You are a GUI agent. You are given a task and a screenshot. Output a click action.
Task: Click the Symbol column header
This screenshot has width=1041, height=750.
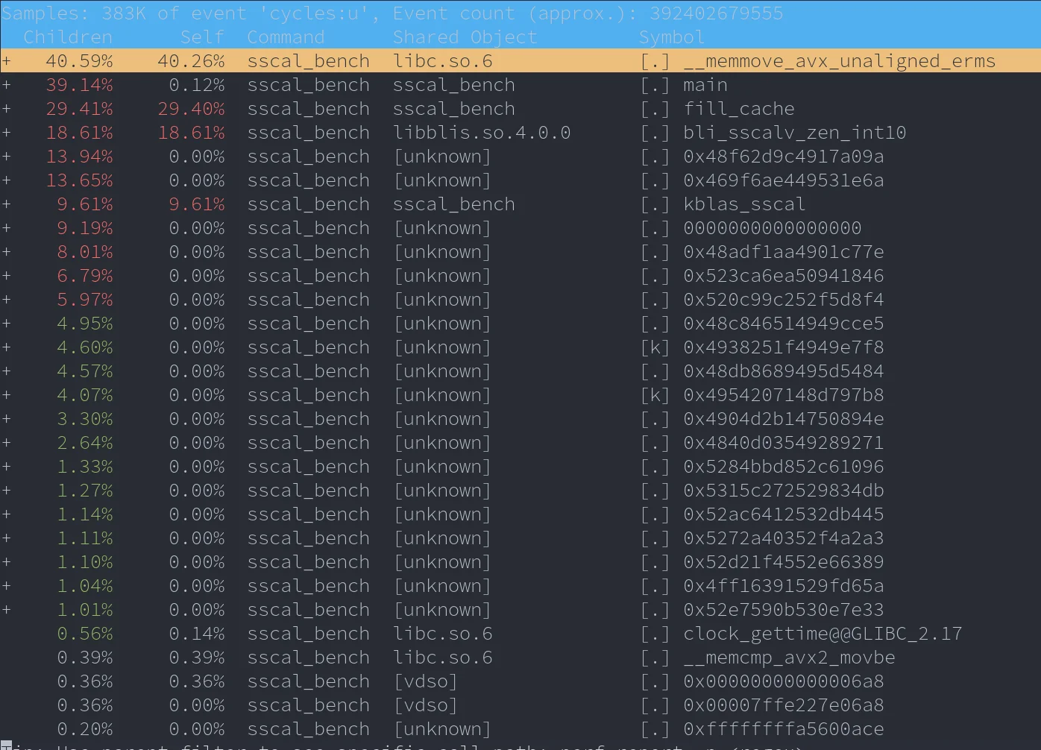tap(671, 37)
